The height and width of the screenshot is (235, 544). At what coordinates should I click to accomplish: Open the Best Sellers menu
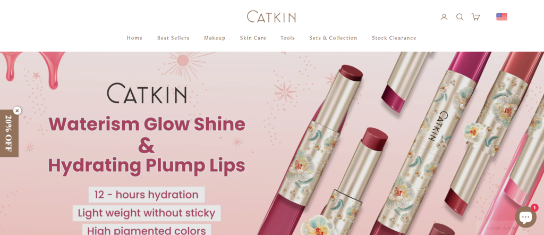coord(173,38)
